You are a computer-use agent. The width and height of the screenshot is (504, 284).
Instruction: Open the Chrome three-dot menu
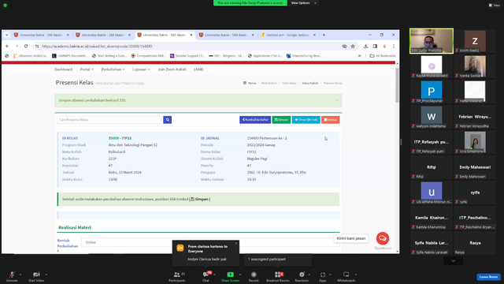pos(394,47)
